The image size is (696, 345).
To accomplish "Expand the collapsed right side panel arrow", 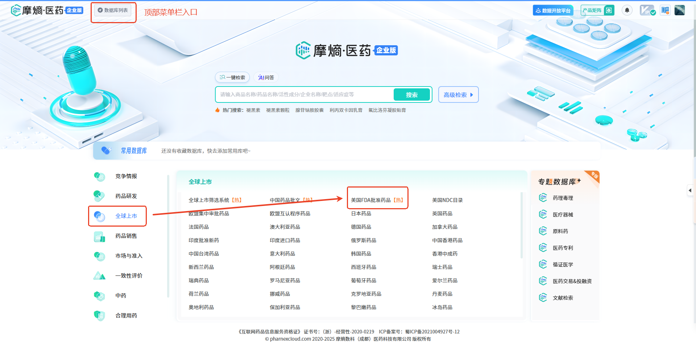I will coord(690,190).
